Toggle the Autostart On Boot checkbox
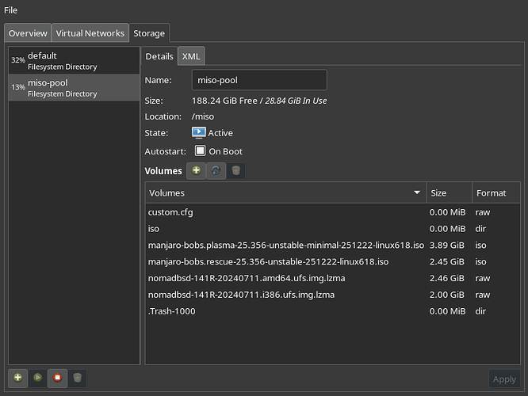The width and height of the screenshot is (528, 396). click(201, 151)
